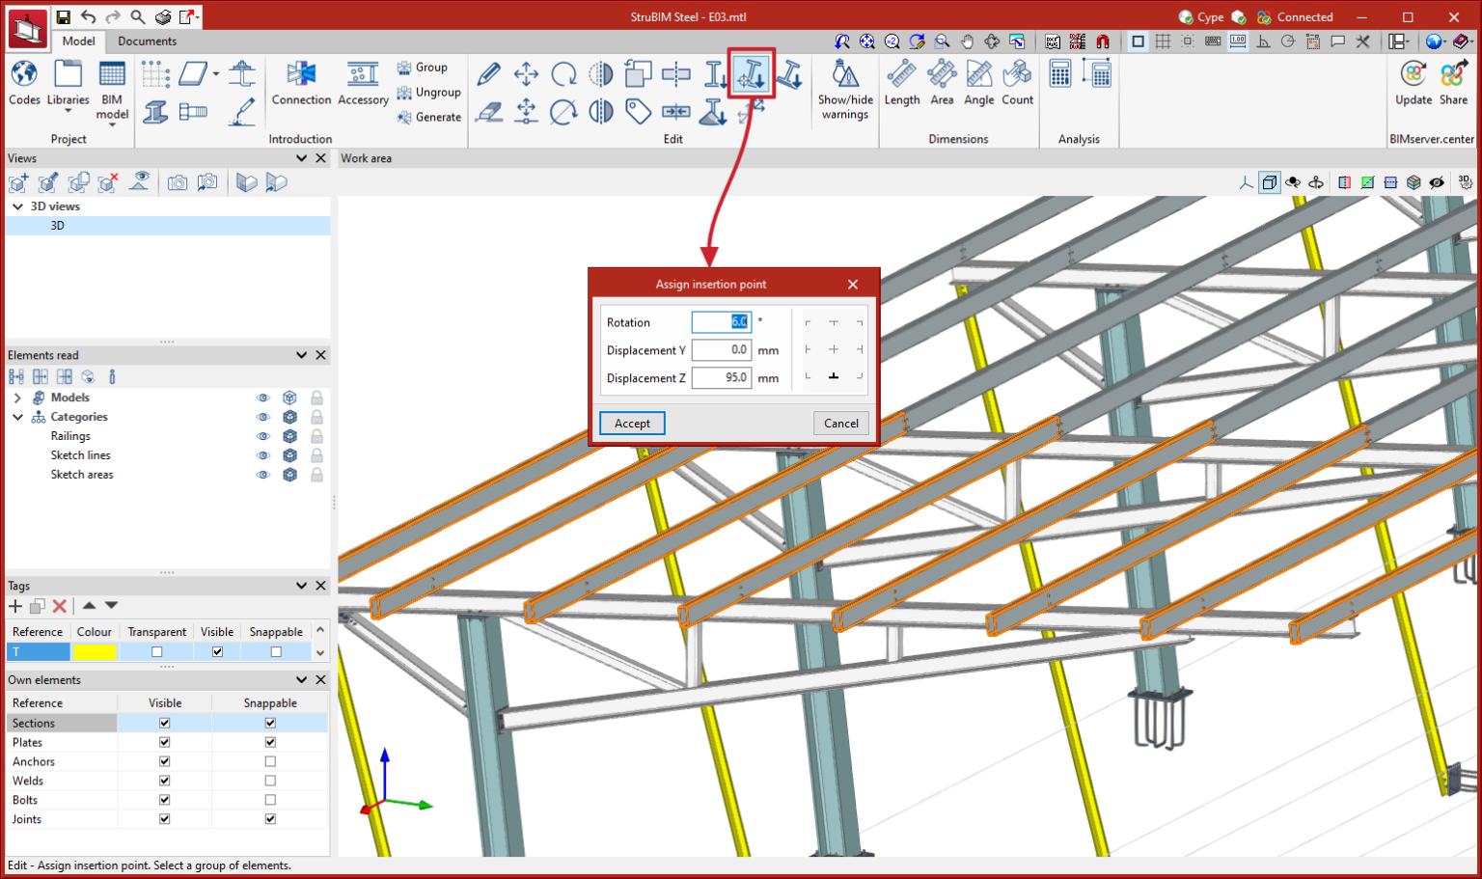Viewport: 1482px width, 879px height.
Task: Click Cancel in the dialog
Action: click(x=840, y=424)
